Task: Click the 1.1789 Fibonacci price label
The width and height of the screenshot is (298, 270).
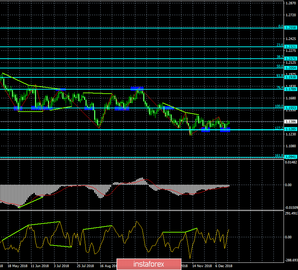Action: [x=290, y=89]
